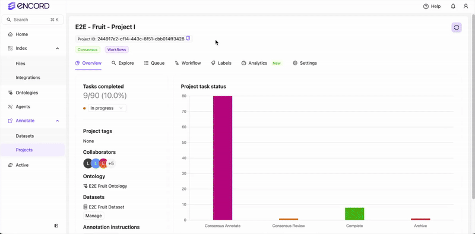Refresh the project with refresh button
Screen dimensions: 475x234
[x=457, y=27]
